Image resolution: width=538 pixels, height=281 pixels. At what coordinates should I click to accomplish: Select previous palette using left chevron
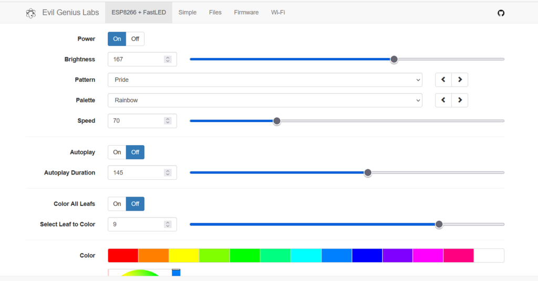(443, 100)
